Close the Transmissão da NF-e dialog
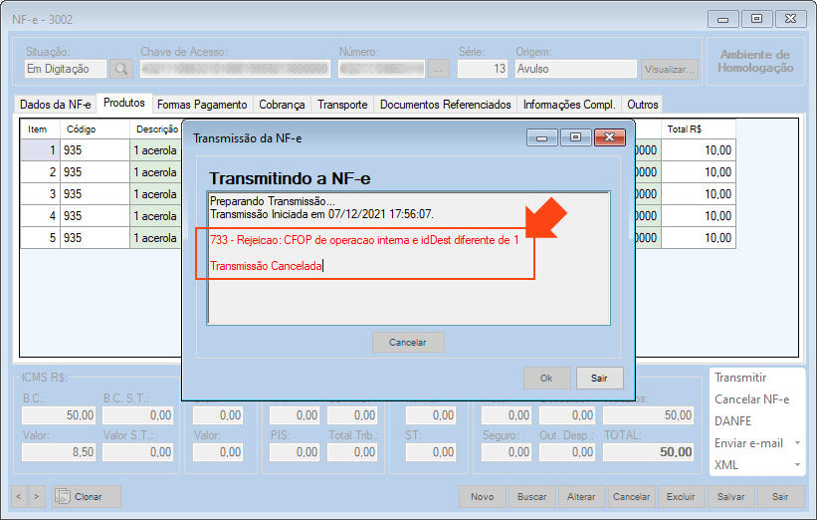 tap(606, 138)
